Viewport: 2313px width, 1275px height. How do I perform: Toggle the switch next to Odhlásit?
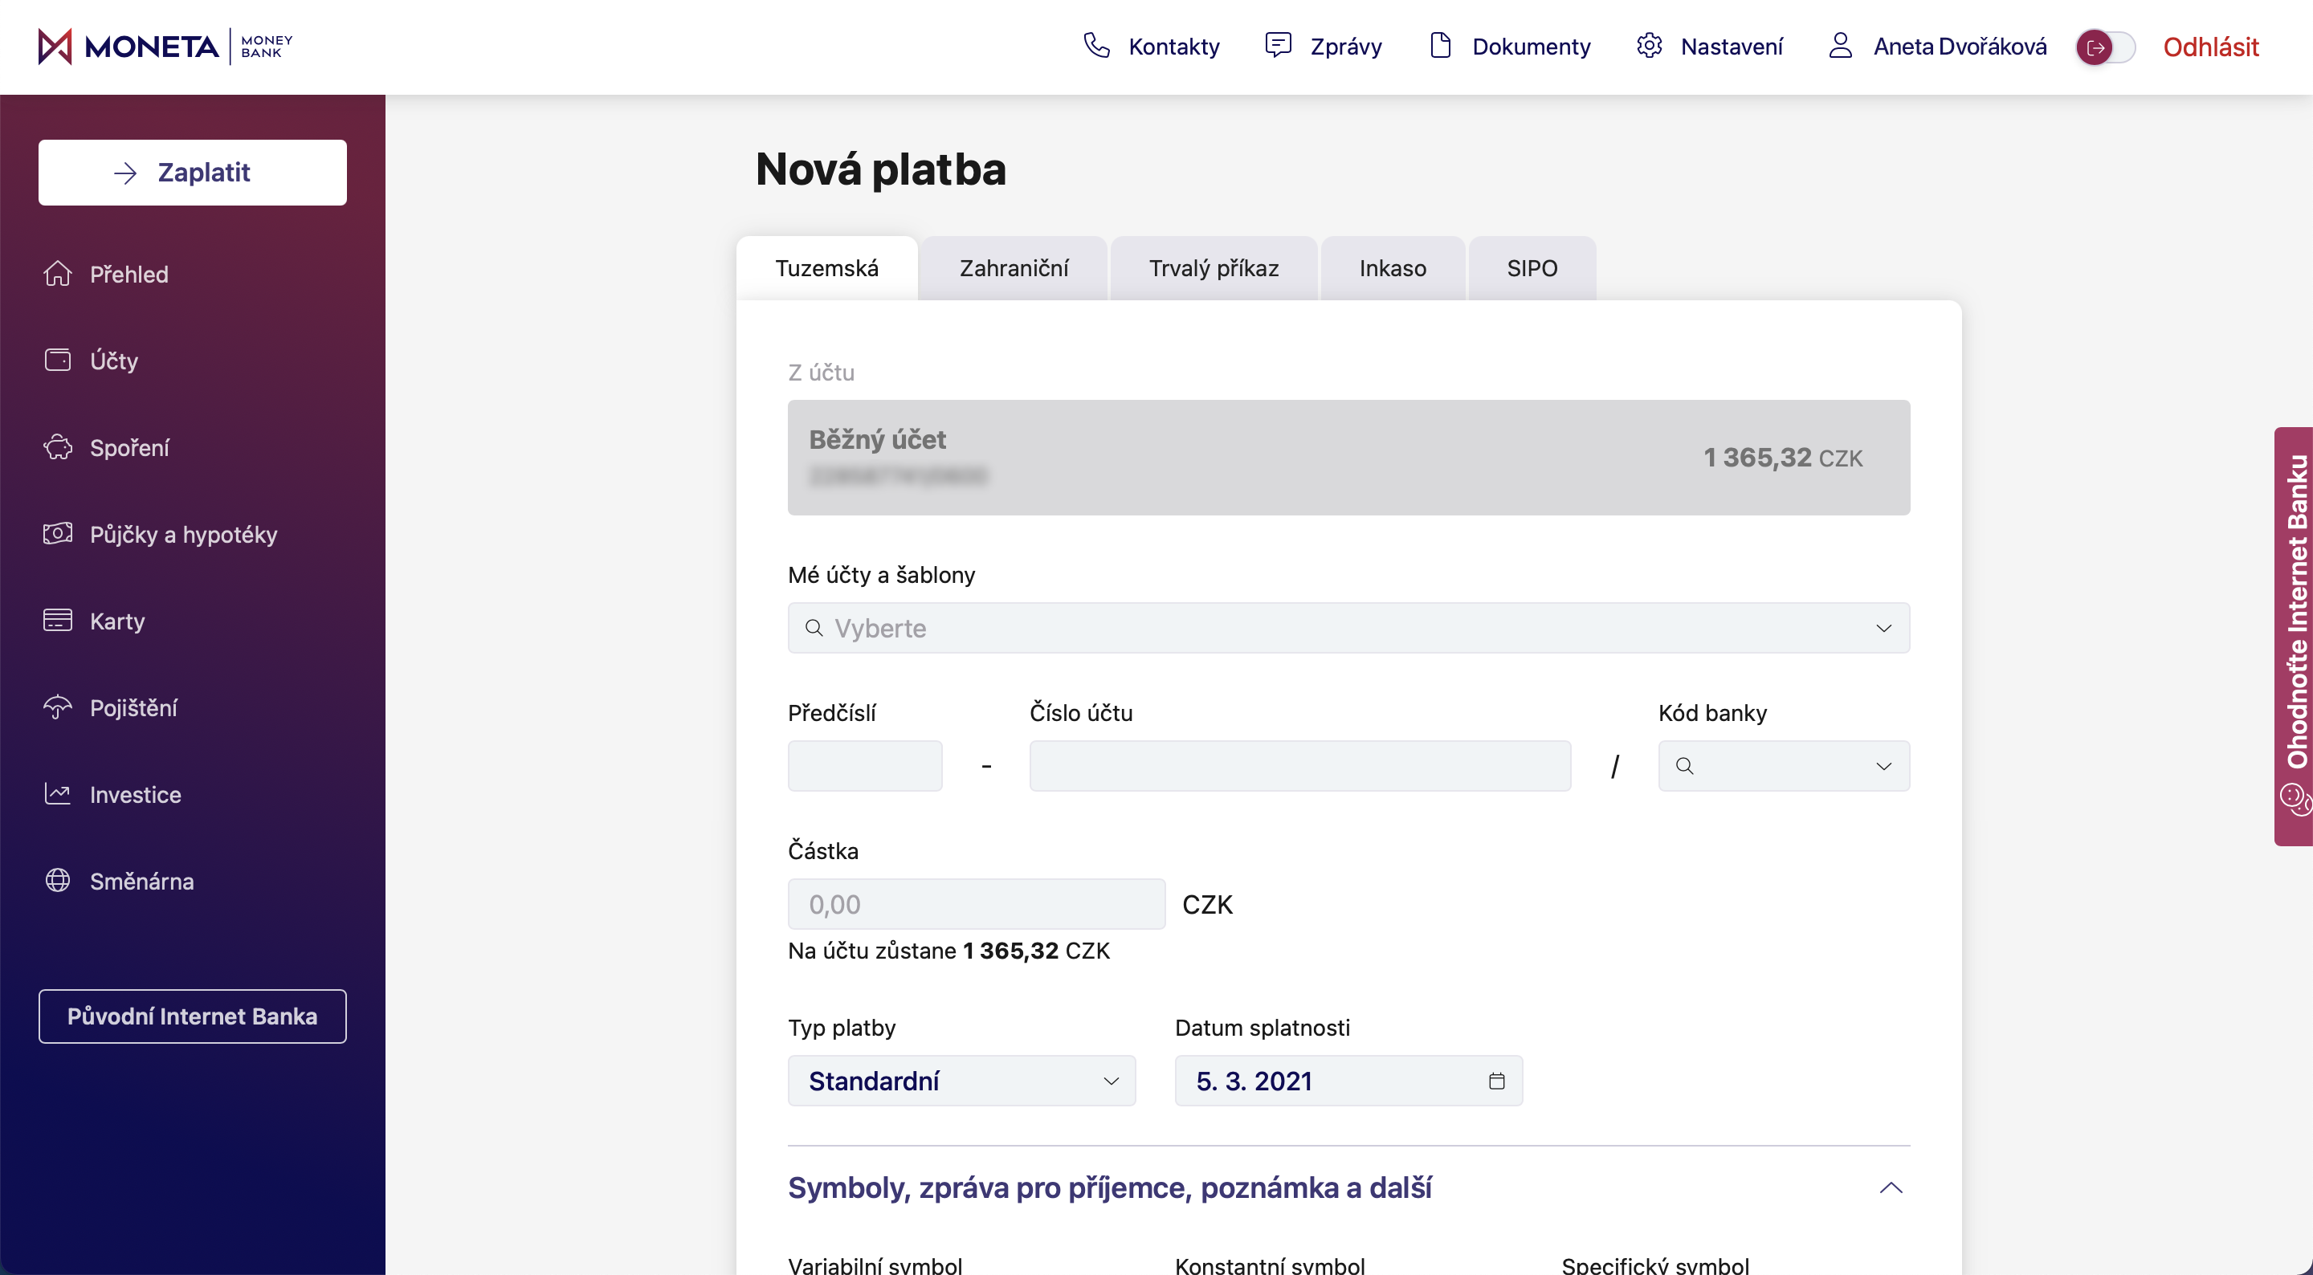click(x=2105, y=47)
